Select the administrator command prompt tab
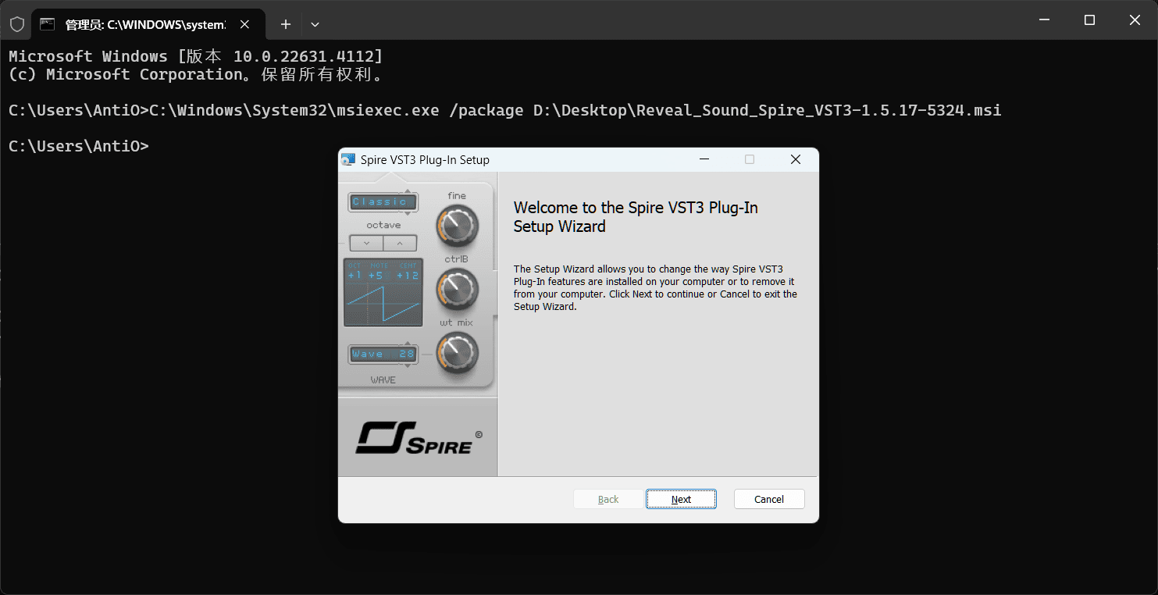This screenshot has height=595, width=1158. [x=148, y=24]
